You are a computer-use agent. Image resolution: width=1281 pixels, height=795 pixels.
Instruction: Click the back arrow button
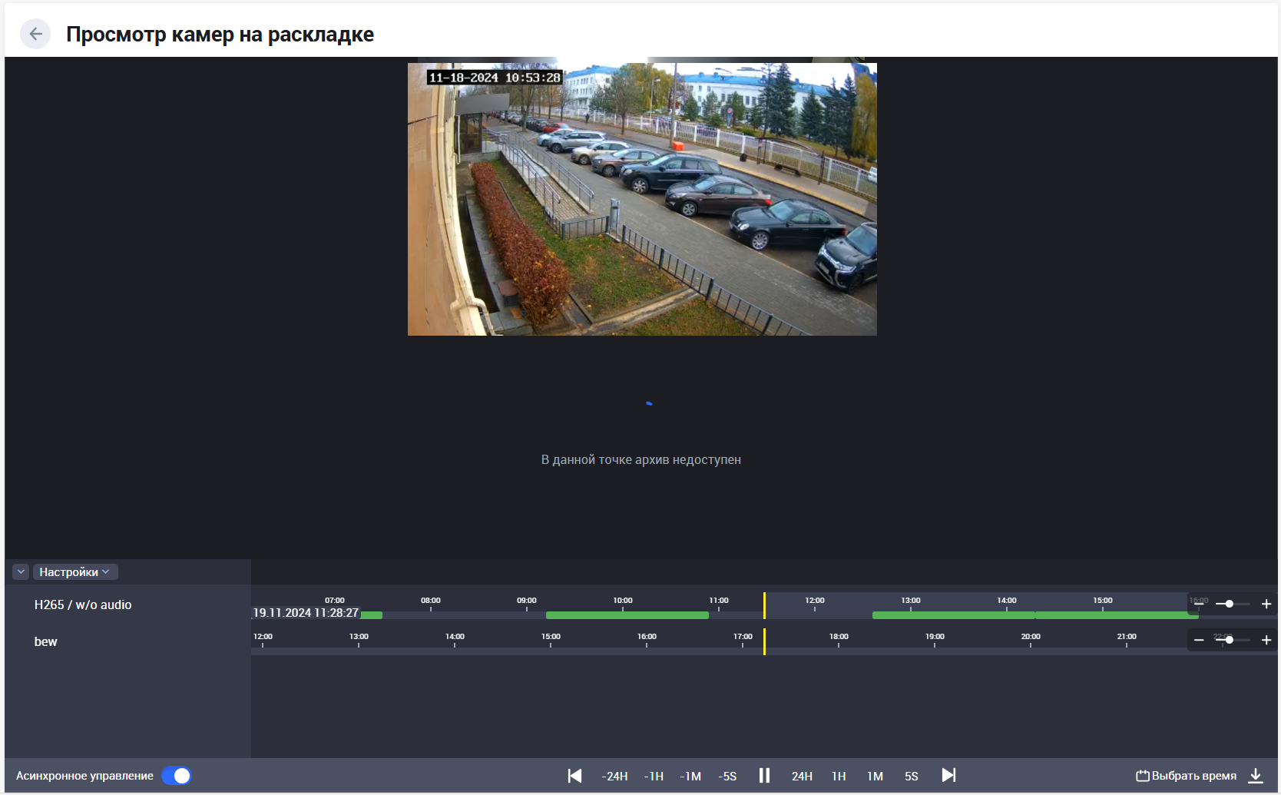(x=35, y=34)
